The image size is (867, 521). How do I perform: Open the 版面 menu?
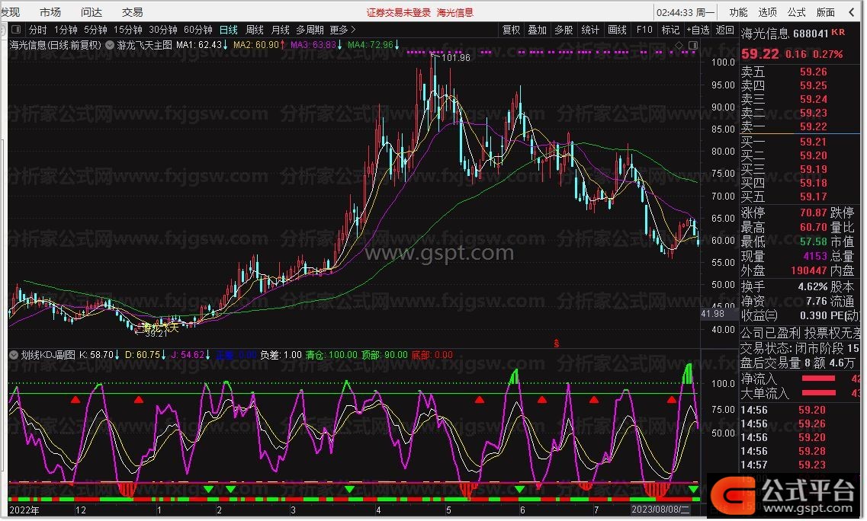point(826,12)
